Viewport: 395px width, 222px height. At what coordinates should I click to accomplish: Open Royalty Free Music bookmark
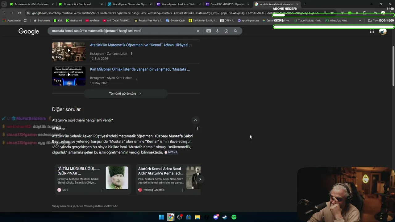(148, 21)
